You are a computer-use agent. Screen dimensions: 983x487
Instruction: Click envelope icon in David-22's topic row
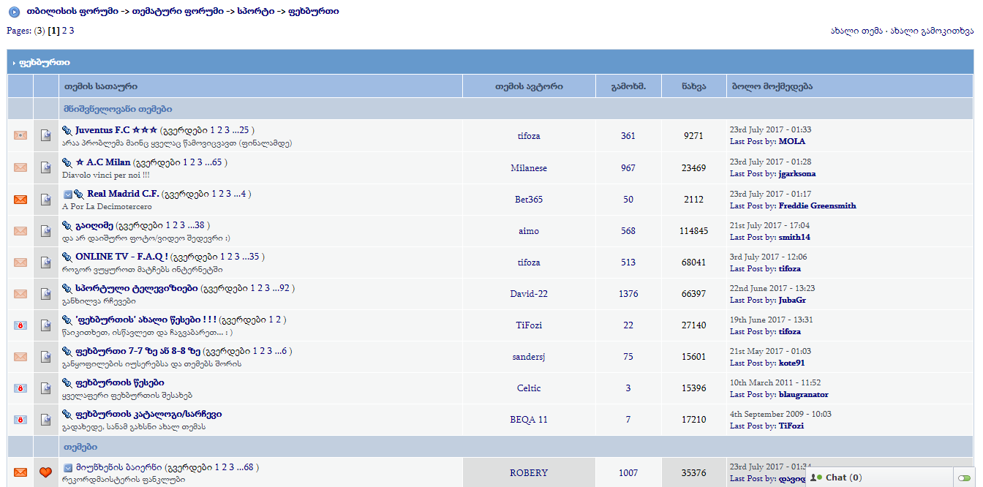[20, 294]
